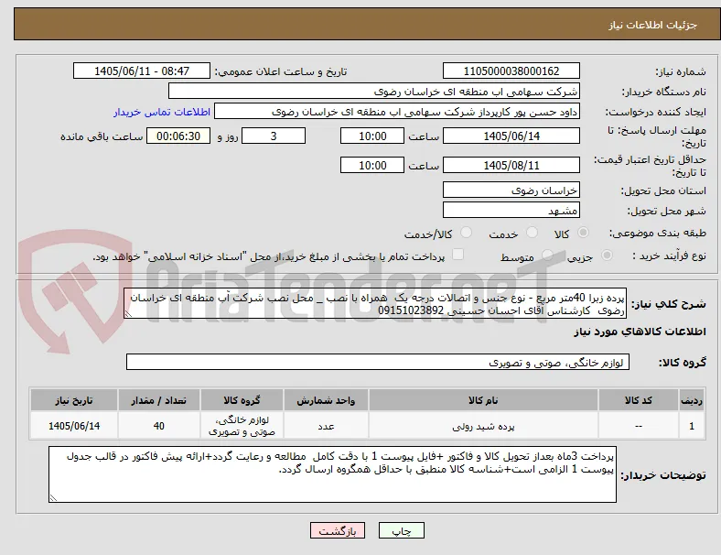Click the delivery province خراسان رضوی field
The image size is (721, 555).
tap(511, 190)
